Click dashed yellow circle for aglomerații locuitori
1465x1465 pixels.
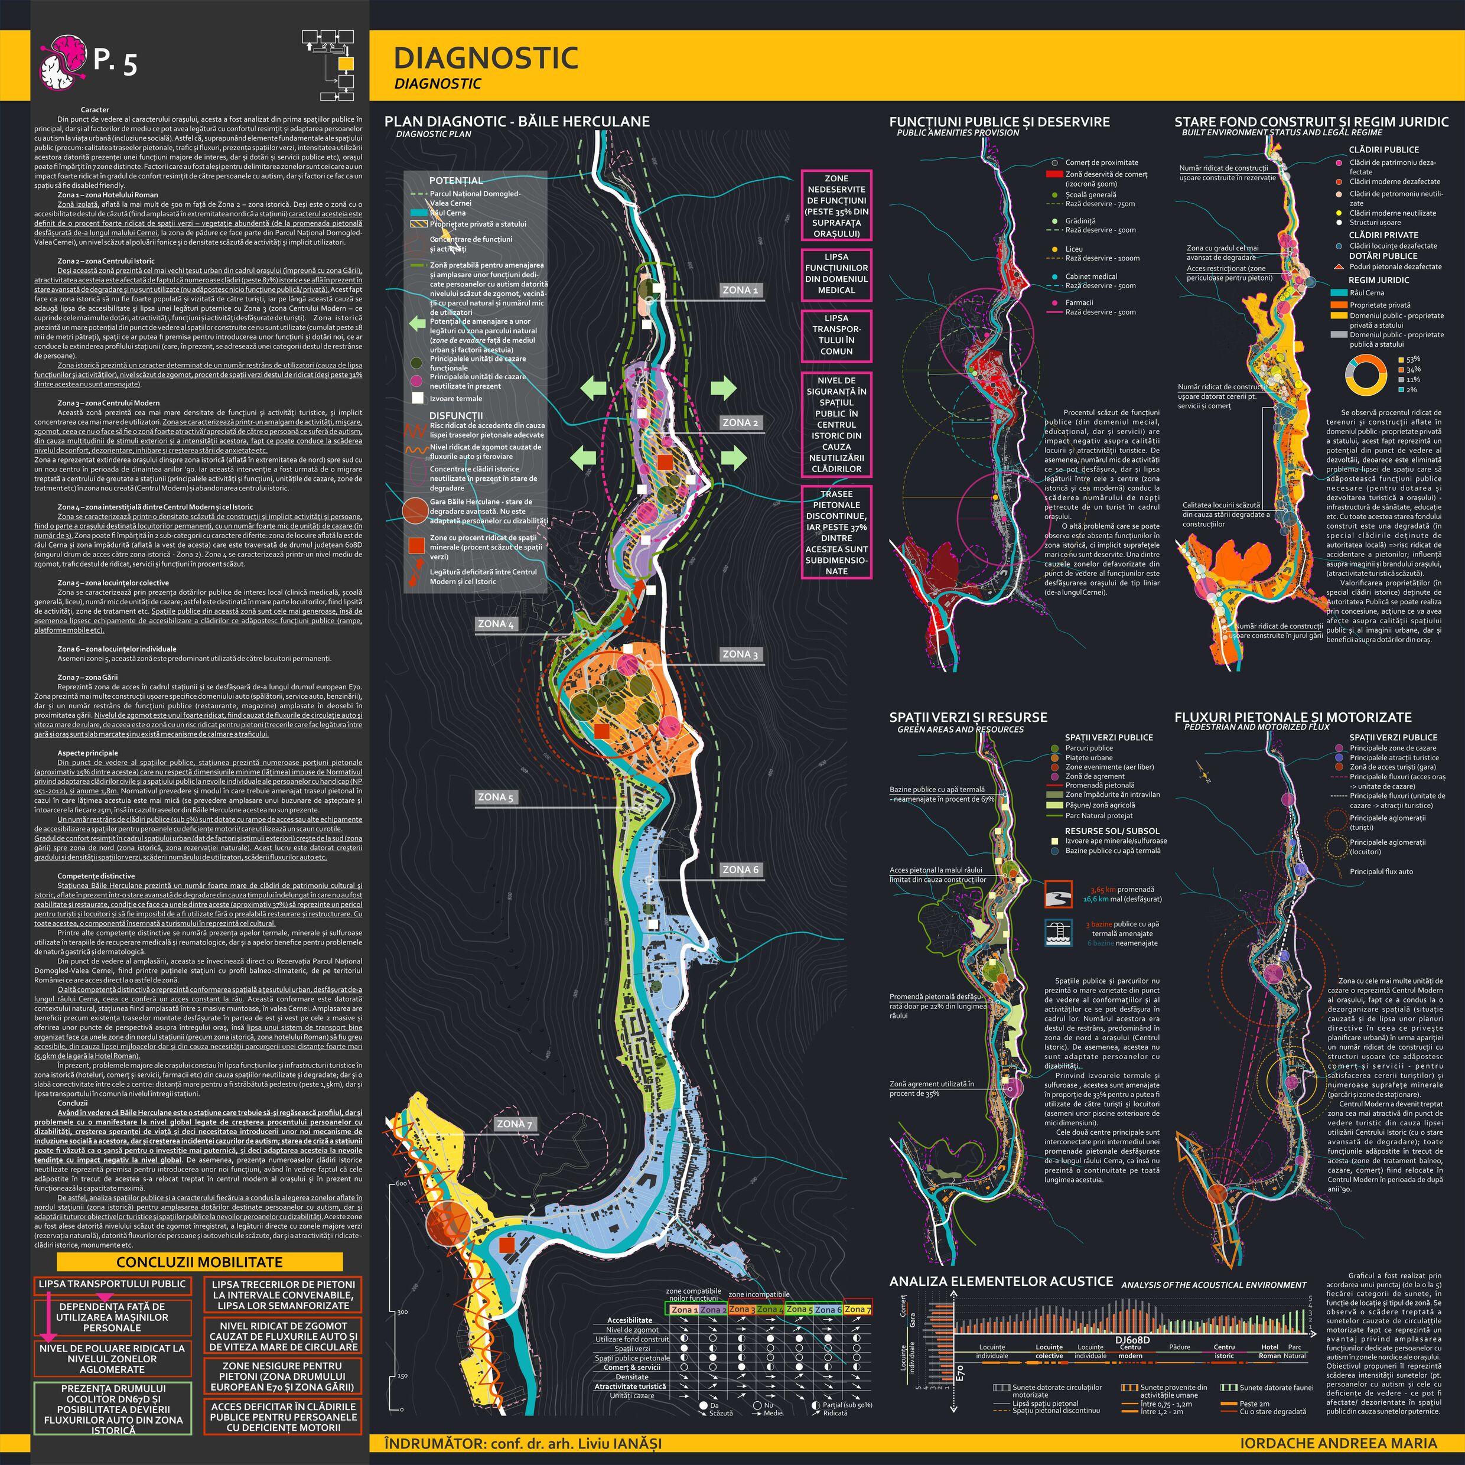click(x=1337, y=847)
